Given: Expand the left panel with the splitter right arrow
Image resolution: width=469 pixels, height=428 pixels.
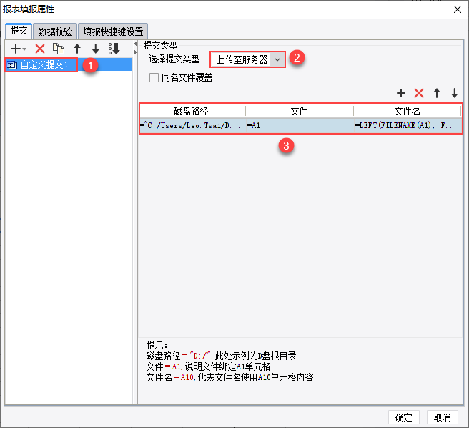Looking at the screenshot, I should click(x=135, y=52).
